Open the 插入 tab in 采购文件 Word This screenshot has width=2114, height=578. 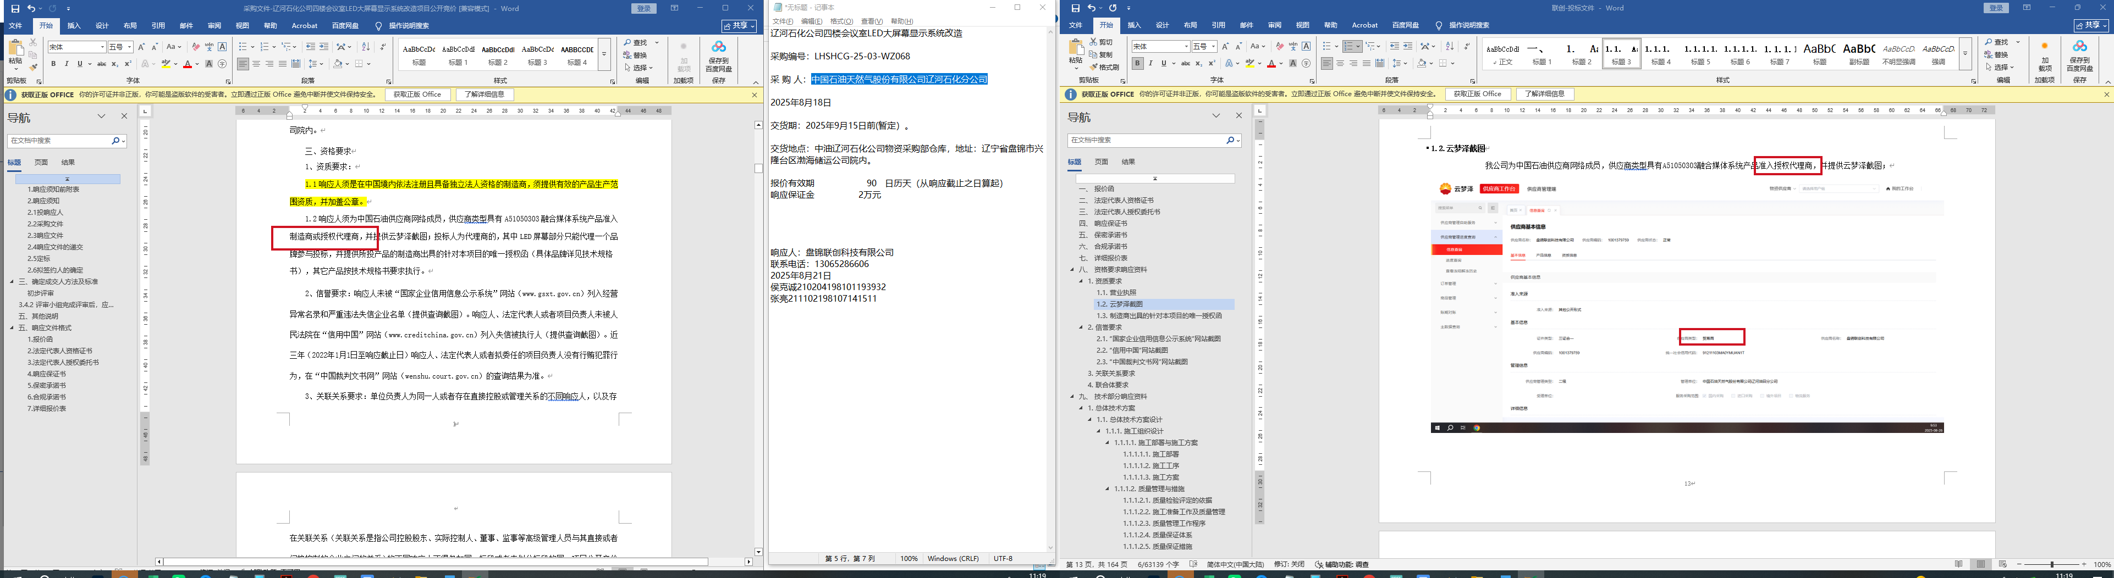74,25
